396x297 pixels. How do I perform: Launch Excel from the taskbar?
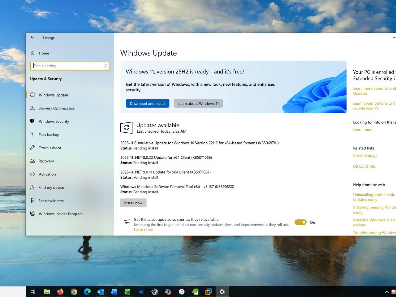tap(127, 291)
